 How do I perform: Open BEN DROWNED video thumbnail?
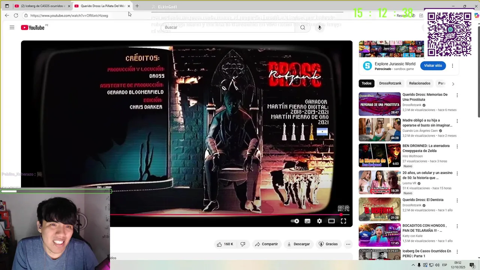tap(379, 155)
